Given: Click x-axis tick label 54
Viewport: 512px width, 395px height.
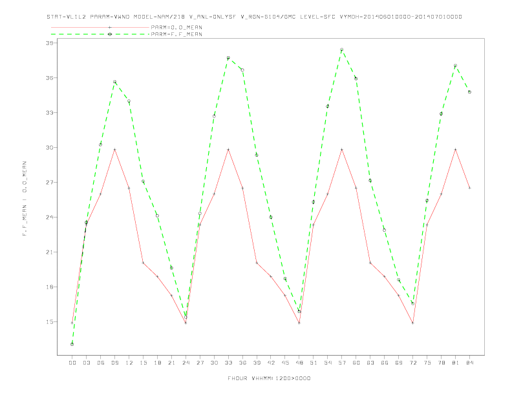Looking at the screenshot, I should pos(328,363).
